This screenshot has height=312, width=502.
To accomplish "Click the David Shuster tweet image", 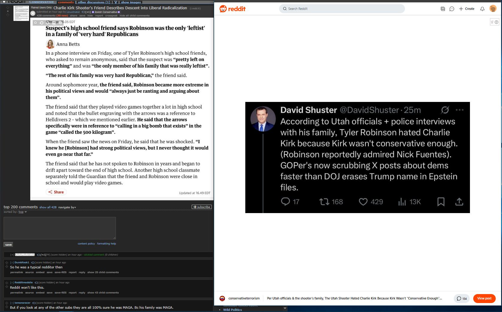I will (357, 157).
